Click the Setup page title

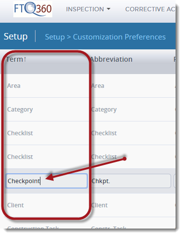(x=16, y=37)
